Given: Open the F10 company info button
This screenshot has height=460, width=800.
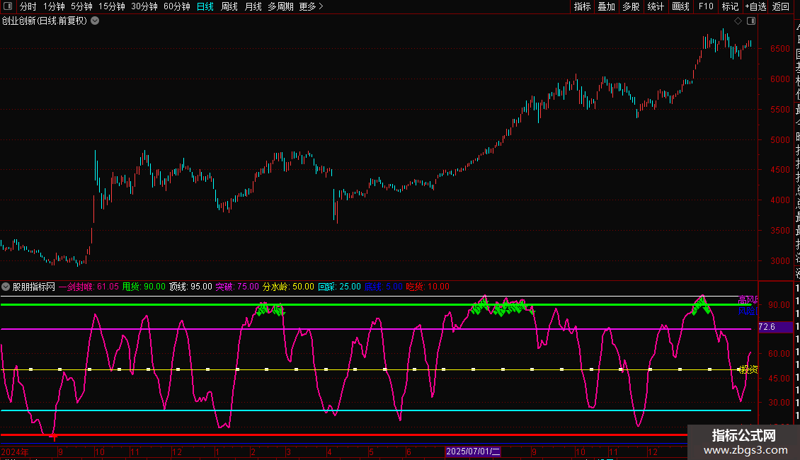Looking at the screenshot, I should [706, 6].
